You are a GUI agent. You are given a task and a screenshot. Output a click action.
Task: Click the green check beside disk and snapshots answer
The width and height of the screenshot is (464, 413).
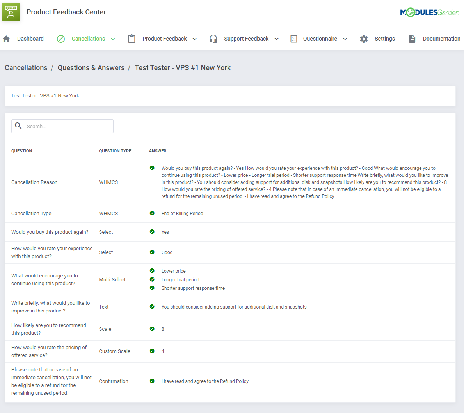point(152,307)
